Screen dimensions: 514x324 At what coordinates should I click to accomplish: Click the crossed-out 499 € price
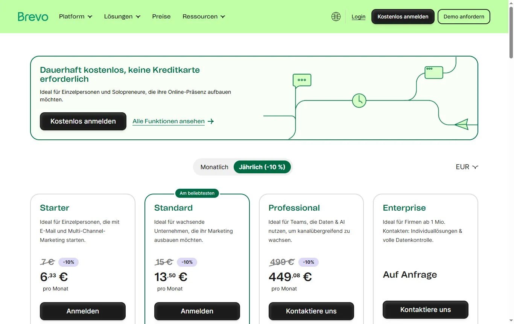coord(282,262)
